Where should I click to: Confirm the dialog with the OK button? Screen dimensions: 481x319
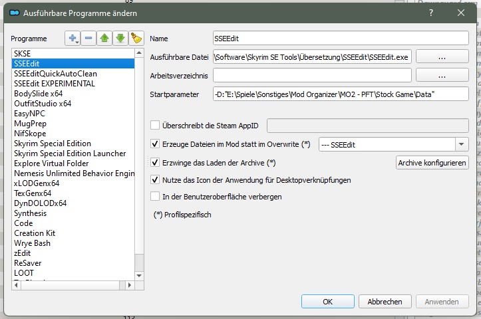pos(327,302)
